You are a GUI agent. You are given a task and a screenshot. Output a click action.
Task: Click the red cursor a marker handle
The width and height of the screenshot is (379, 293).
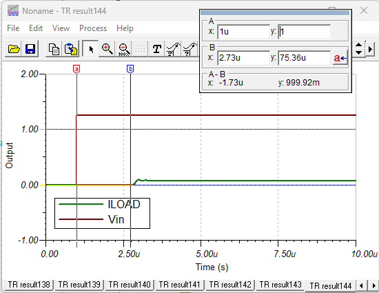point(76,69)
